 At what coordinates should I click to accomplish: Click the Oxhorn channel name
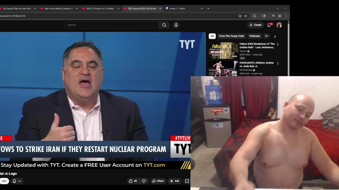243,51
